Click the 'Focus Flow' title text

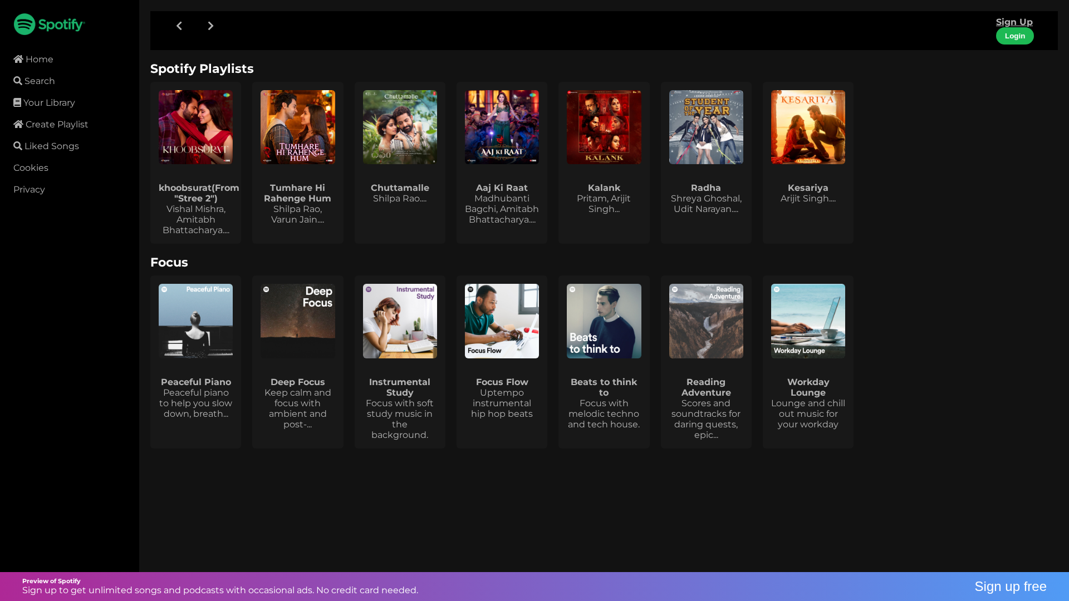pyautogui.click(x=502, y=382)
